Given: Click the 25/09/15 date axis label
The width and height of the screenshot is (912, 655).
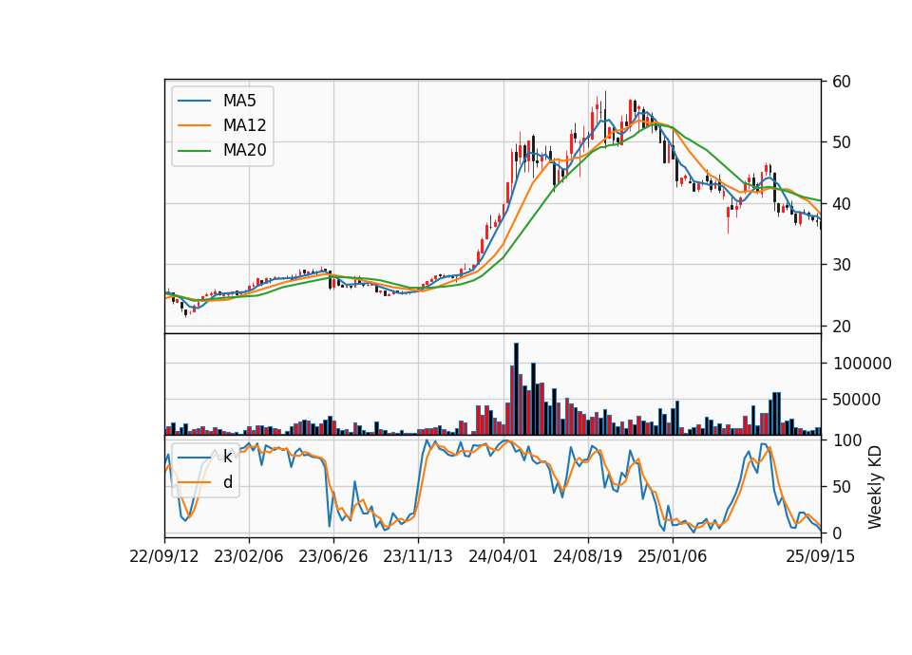Looking at the screenshot, I should coord(821,556).
